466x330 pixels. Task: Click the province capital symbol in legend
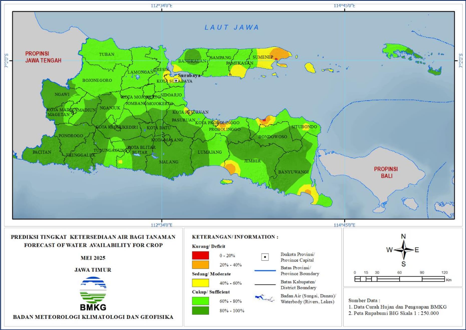(x=265, y=257)
